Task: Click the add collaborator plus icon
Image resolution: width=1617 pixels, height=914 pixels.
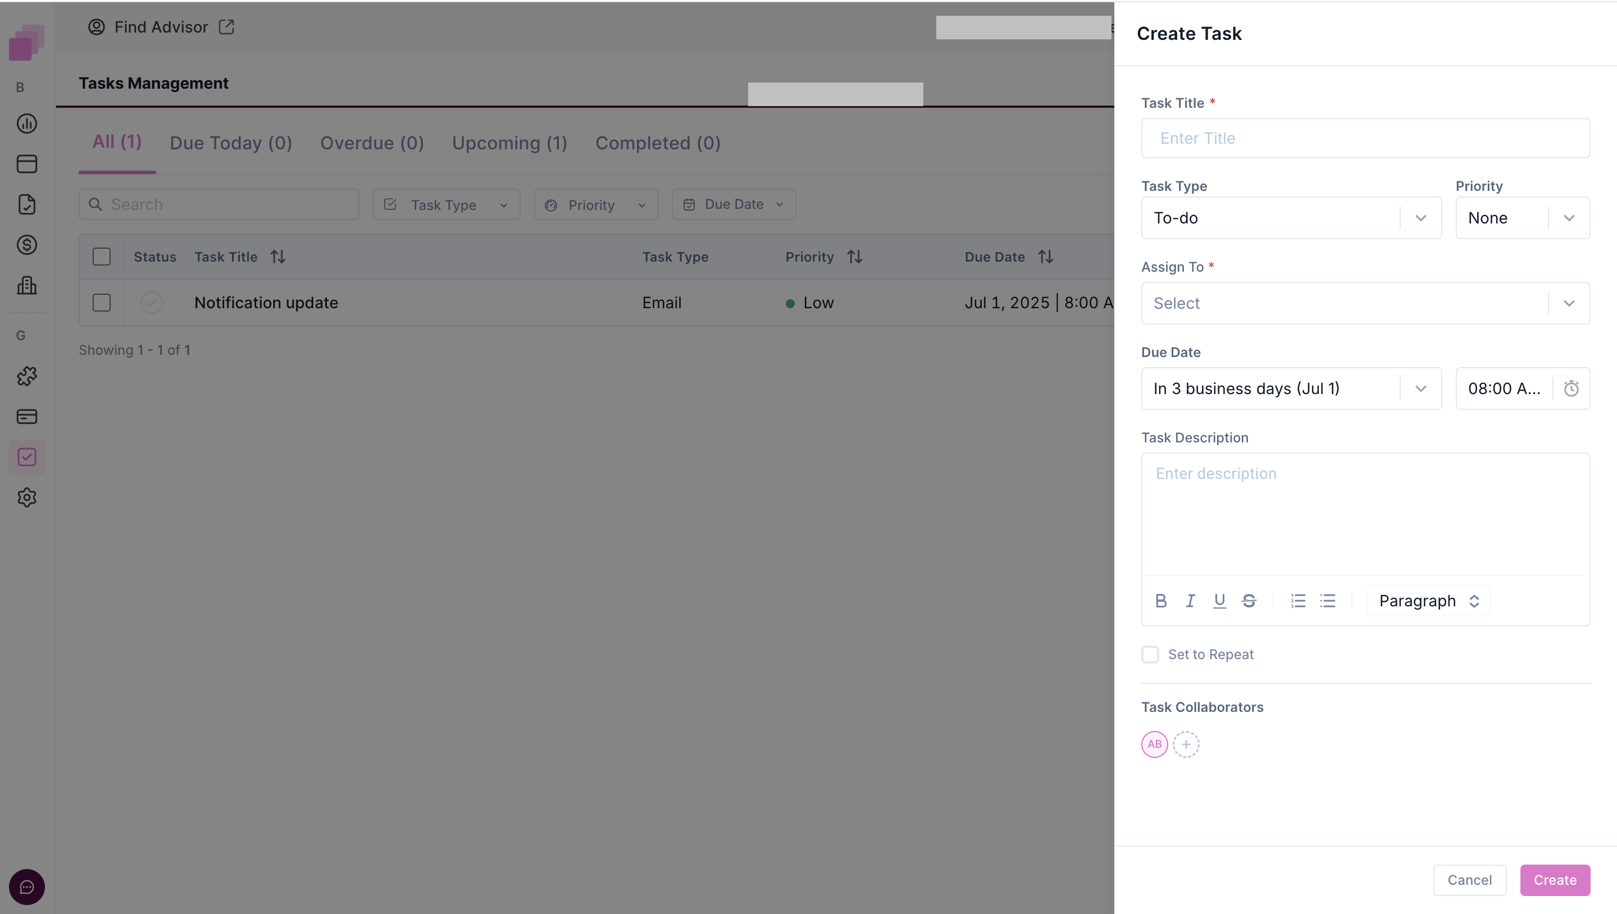Action: [x=1186, y=744]
